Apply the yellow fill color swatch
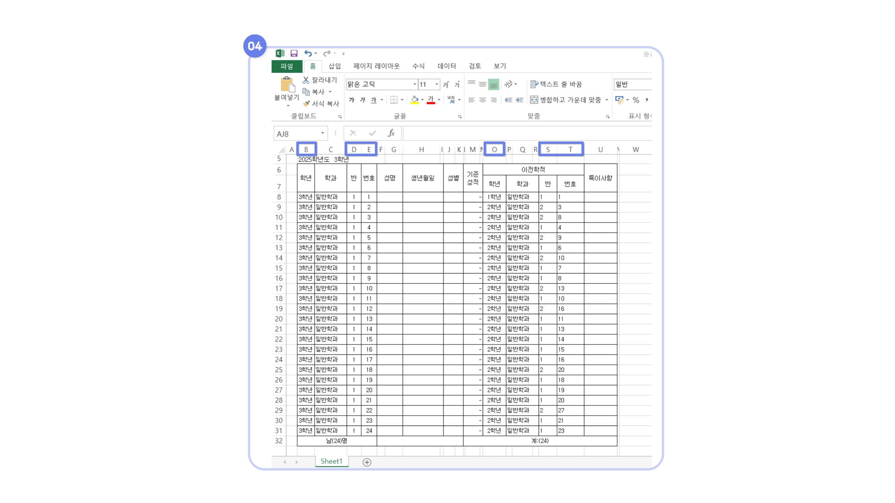 coord(414,100)
